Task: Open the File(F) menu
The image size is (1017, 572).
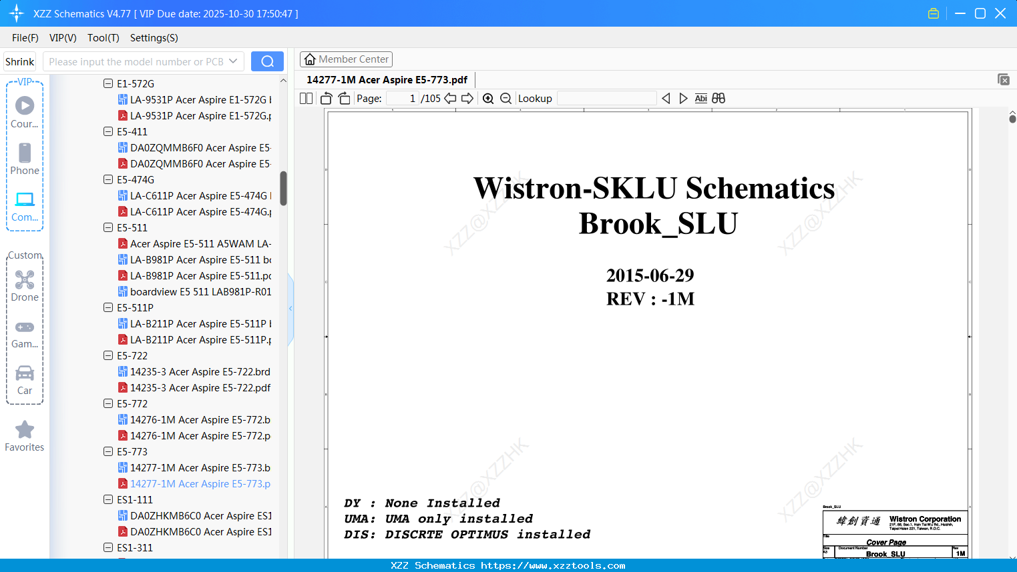Action: point(25,38)
